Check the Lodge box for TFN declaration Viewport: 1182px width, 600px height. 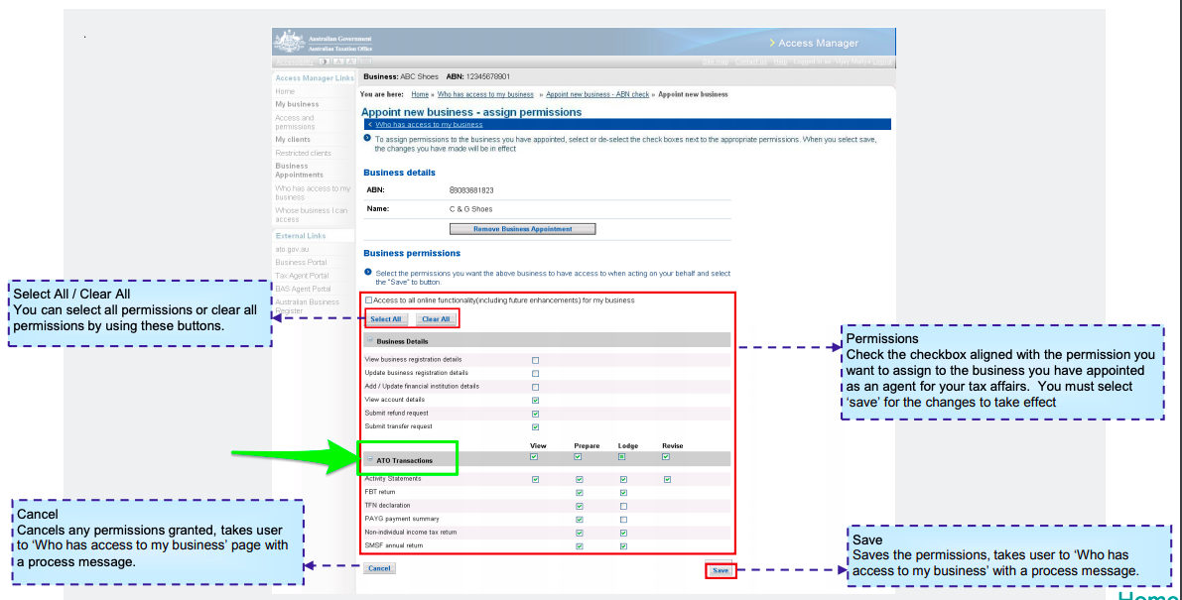623,506
